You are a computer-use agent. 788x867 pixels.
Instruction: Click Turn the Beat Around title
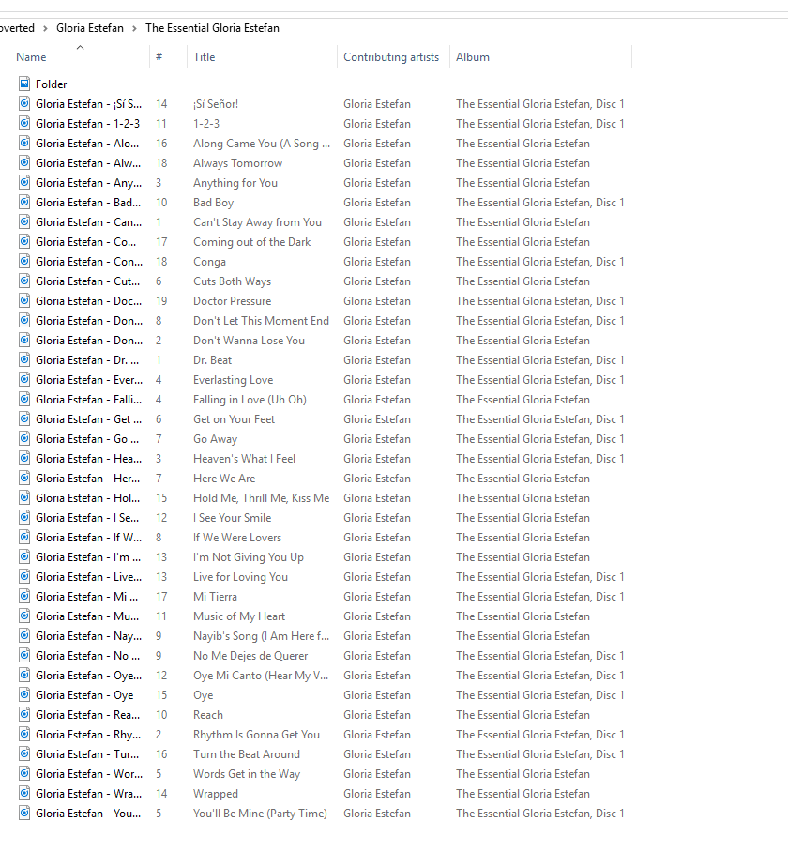tap(247, 754)
